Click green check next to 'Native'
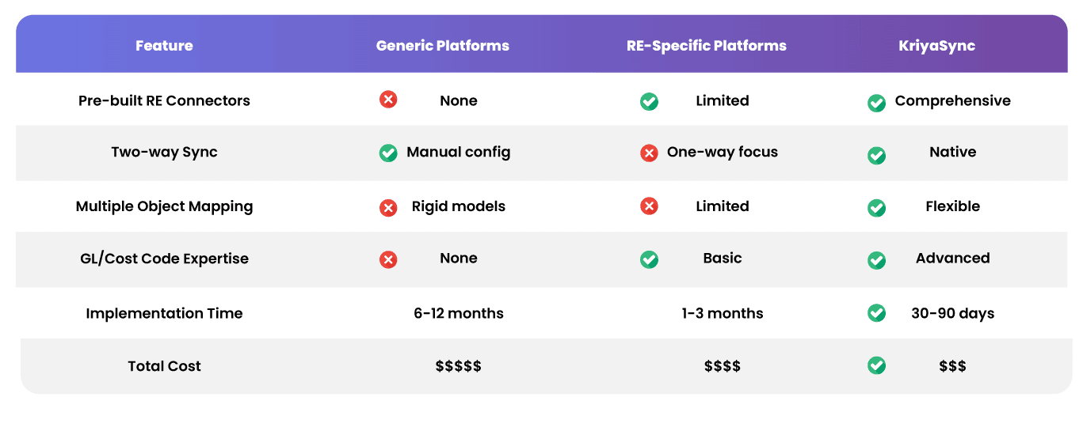Screen dimensions: 1083x427 point(876,156)
